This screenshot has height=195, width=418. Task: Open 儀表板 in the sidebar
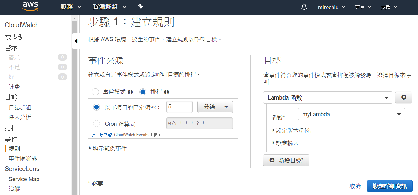click(x=14, y=37)
